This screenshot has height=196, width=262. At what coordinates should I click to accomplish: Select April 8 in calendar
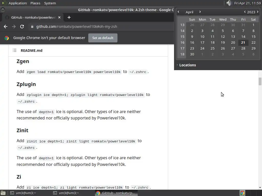[x=254, y=31]
